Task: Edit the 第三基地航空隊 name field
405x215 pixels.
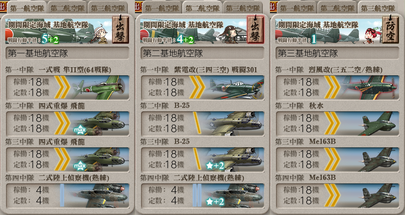Action: 337,53
